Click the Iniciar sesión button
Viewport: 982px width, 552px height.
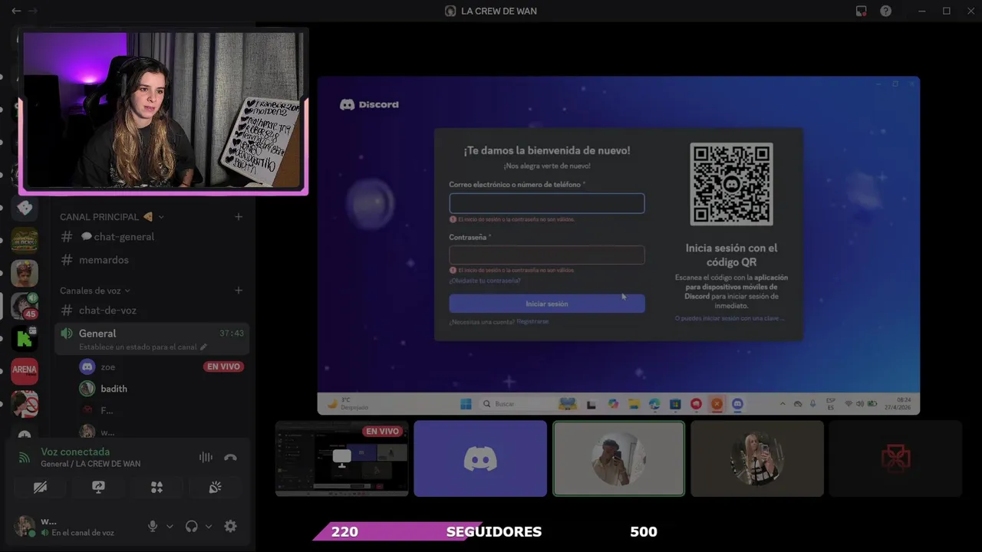547,304
